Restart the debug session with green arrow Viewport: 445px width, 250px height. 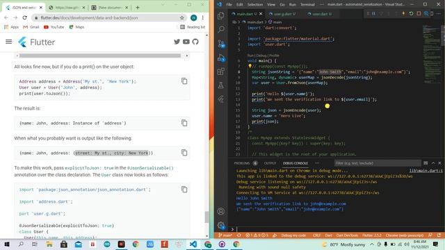pyautogui.click(x=411, y=14)
